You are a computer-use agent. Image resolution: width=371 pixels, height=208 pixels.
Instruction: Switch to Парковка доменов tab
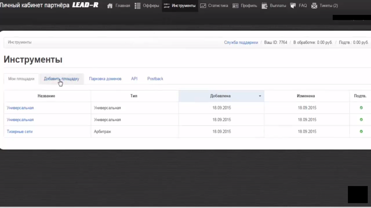pos(105,79)
